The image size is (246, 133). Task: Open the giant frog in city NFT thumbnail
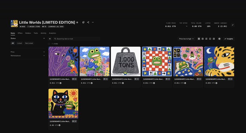tap(95, 61)
